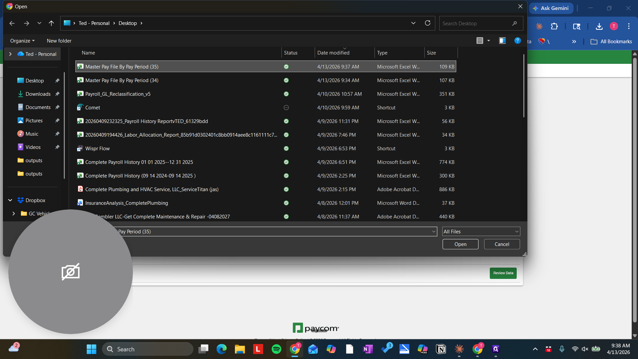Image resolution: width=638 pixels, height=359 pixels.
Task: Click the Dropbox icon in navigation pane
Action: 21,200
